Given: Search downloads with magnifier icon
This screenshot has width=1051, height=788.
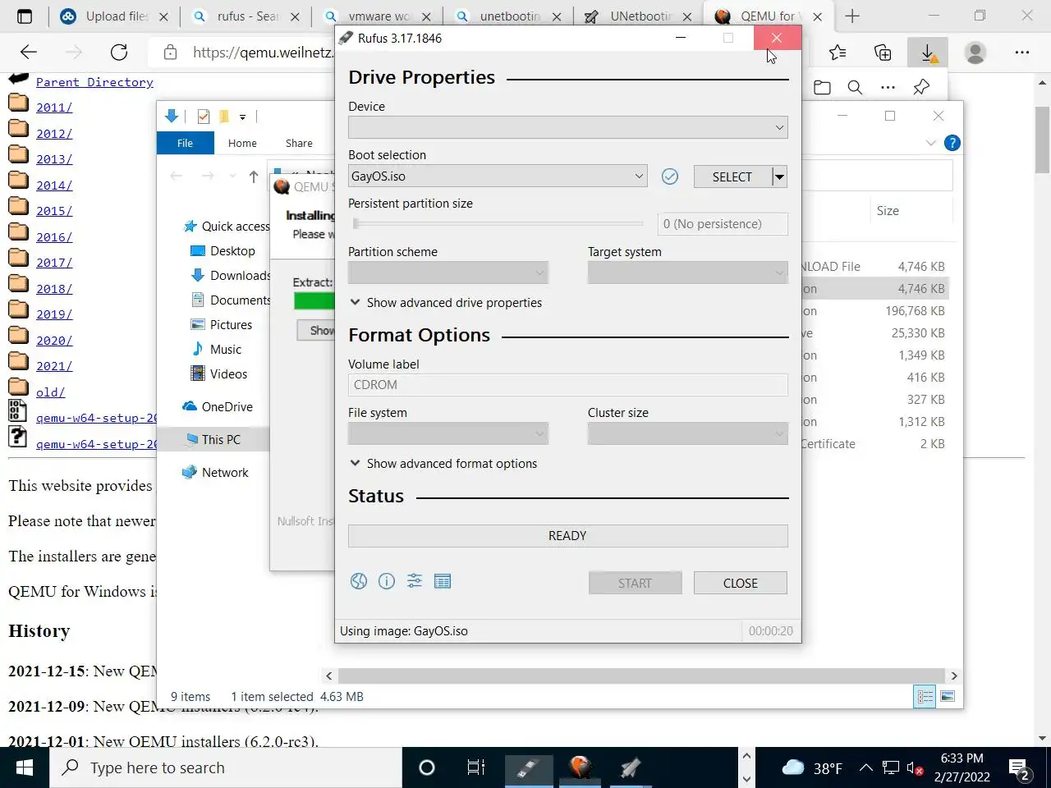Looking at the screenshot, I should point(855,87).
